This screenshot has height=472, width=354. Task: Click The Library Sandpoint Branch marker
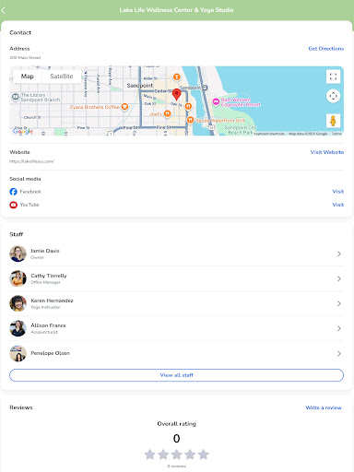click(x=16, y=97)
